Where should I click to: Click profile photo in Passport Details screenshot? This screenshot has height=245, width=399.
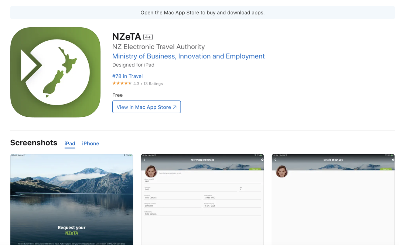tap(150, 171)
